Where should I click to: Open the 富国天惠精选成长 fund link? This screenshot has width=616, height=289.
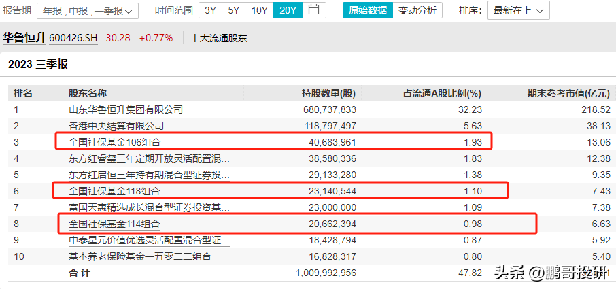(149, 207)
